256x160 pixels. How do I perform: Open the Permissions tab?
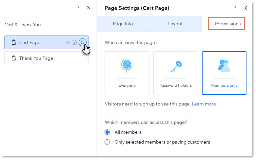(x=227, y=24)
